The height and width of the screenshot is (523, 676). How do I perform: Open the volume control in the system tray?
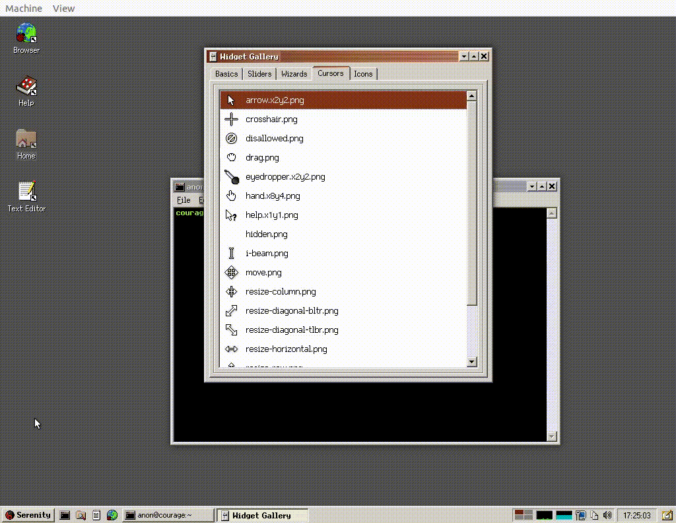click(607, 515)
